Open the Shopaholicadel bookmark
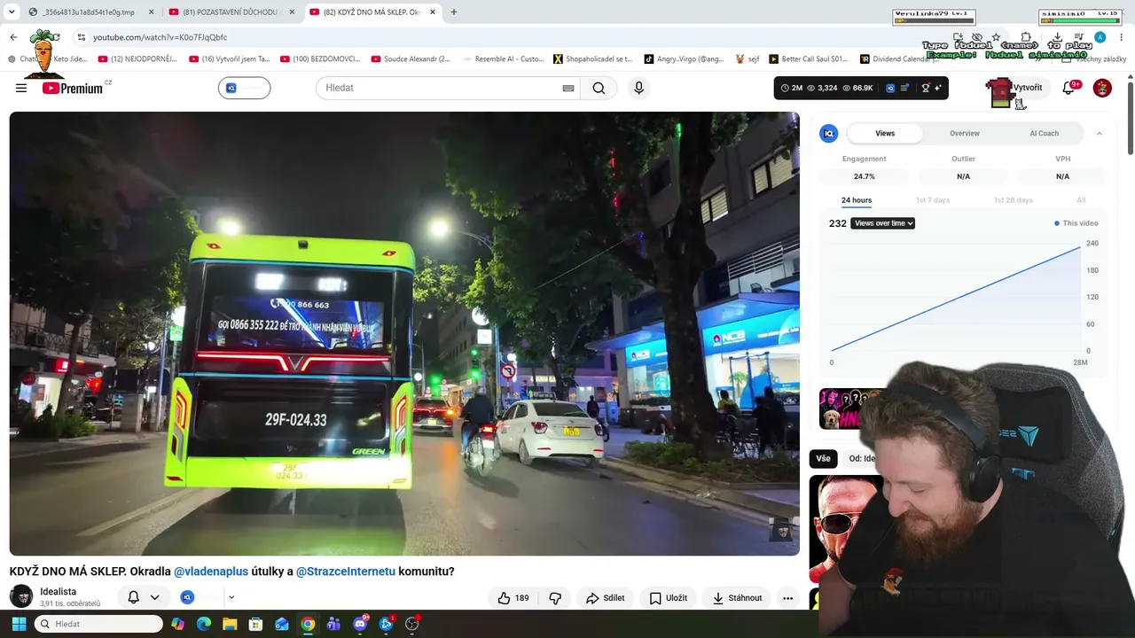 [592, 59]
